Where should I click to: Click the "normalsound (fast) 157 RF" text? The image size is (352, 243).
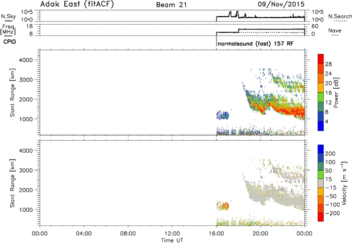point(256,43)
